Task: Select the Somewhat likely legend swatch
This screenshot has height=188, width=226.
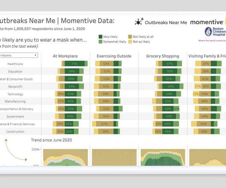Action: pos(101,42)
